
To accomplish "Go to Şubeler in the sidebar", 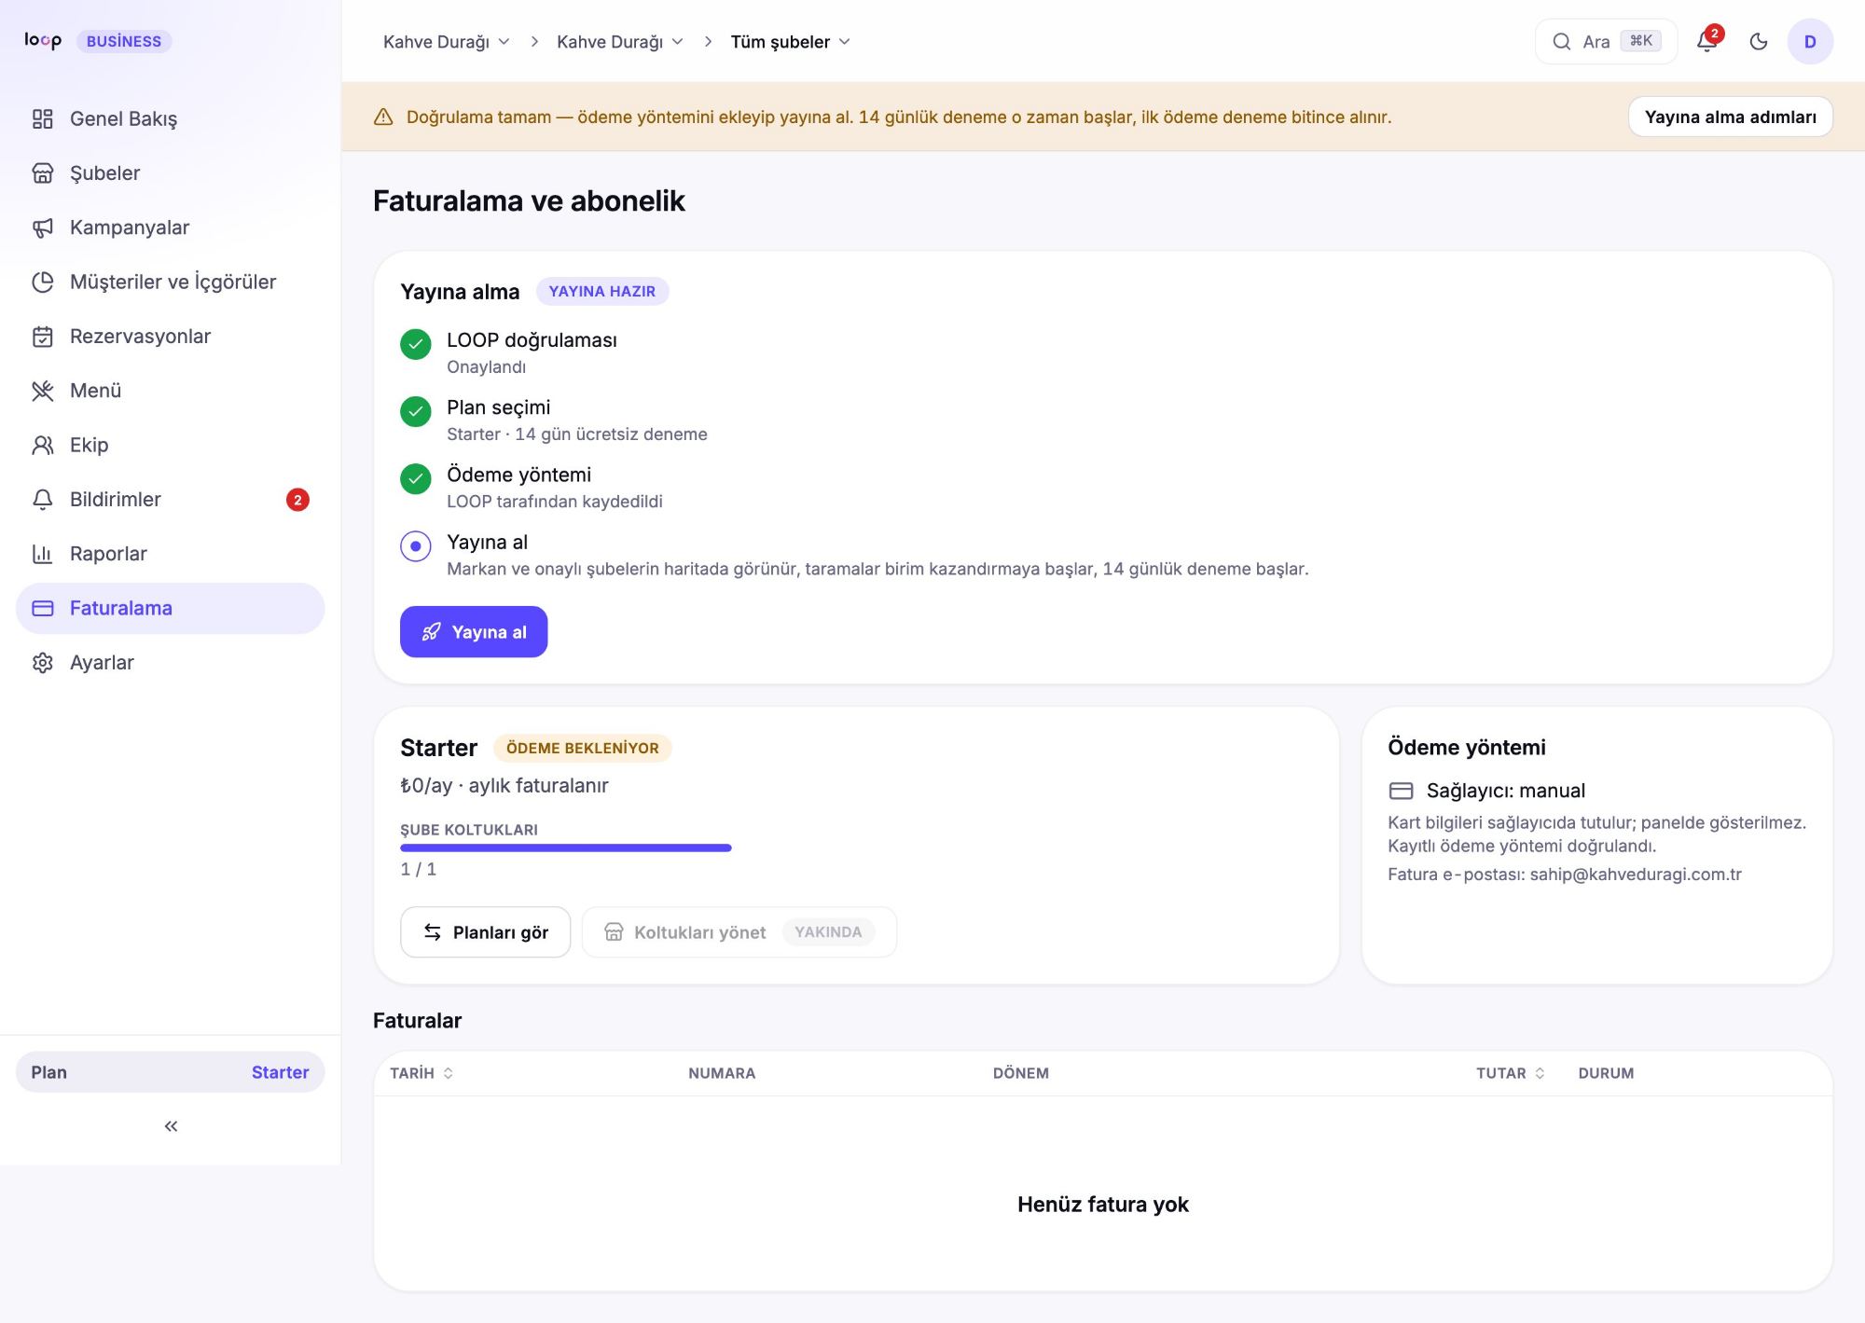I will click(171, 173).
